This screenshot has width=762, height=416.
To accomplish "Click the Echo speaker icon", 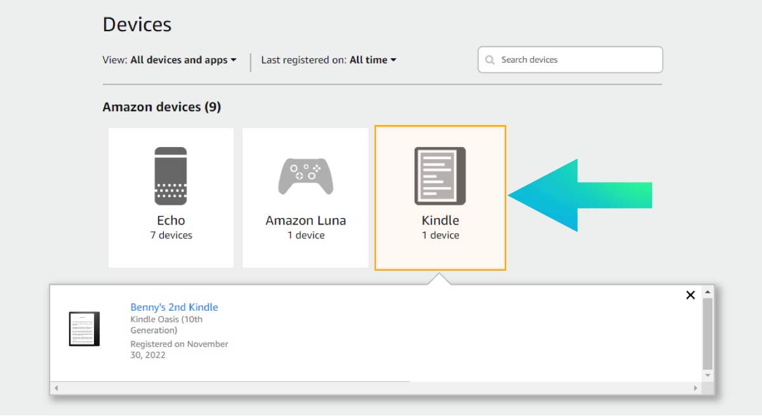I will click(171, 176).
